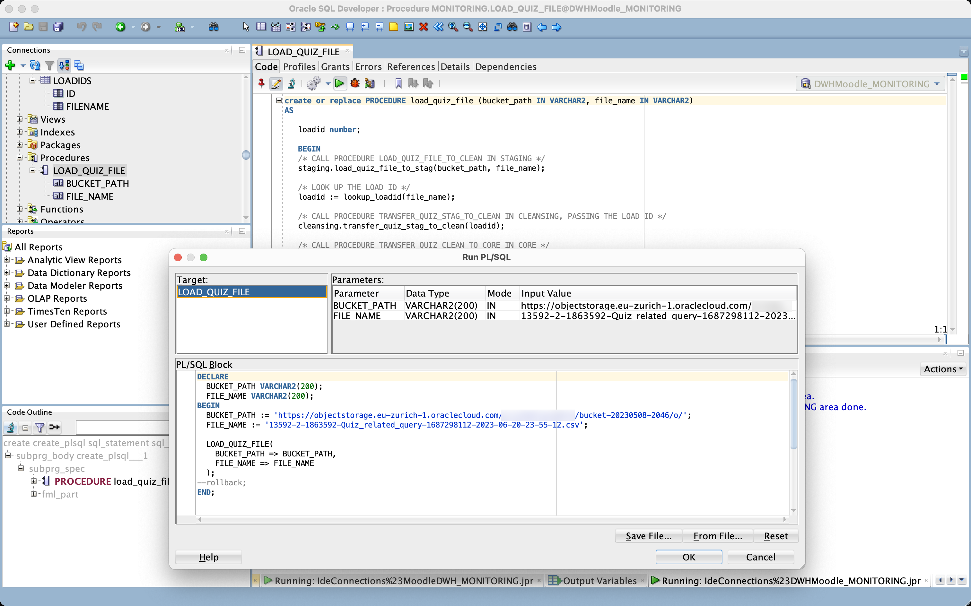Click the SQL Worksheet toolbar icon
971x606 pixels.
[179, 27]
